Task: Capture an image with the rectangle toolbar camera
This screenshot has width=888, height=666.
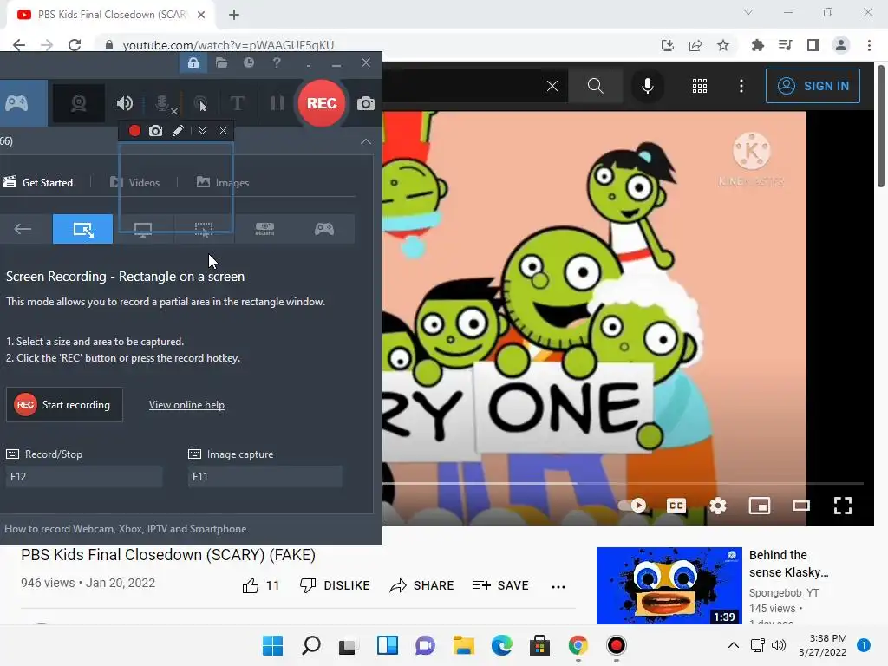Action: [156, 131]
